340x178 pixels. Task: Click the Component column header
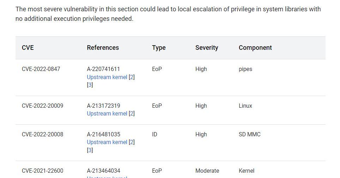(255, 48)
